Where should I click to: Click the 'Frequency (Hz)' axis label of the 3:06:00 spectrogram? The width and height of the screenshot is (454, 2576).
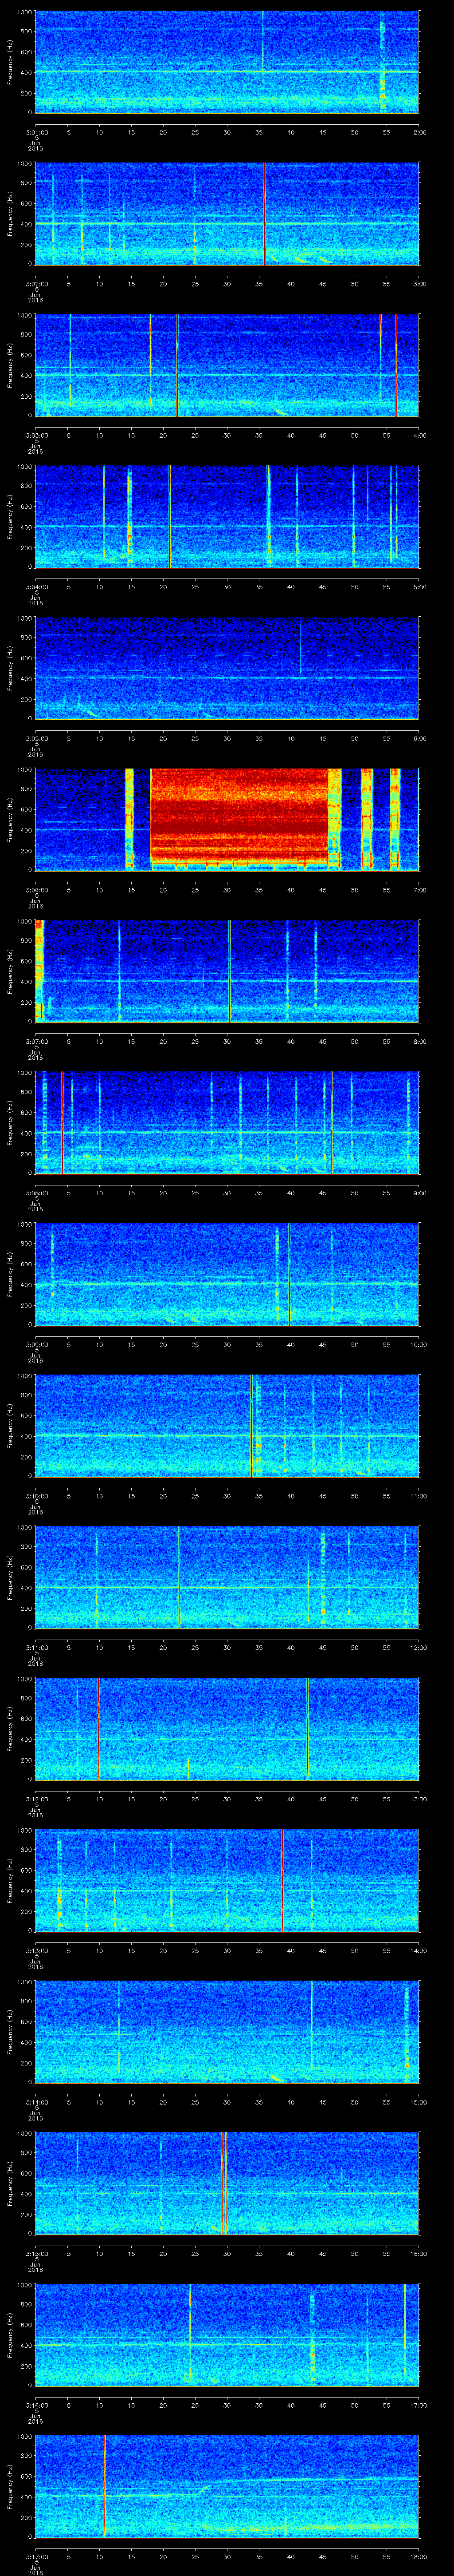pyautogui.click(x=10, y=820)
